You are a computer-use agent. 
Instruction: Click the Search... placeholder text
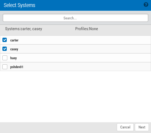click(x=70, y=18)
